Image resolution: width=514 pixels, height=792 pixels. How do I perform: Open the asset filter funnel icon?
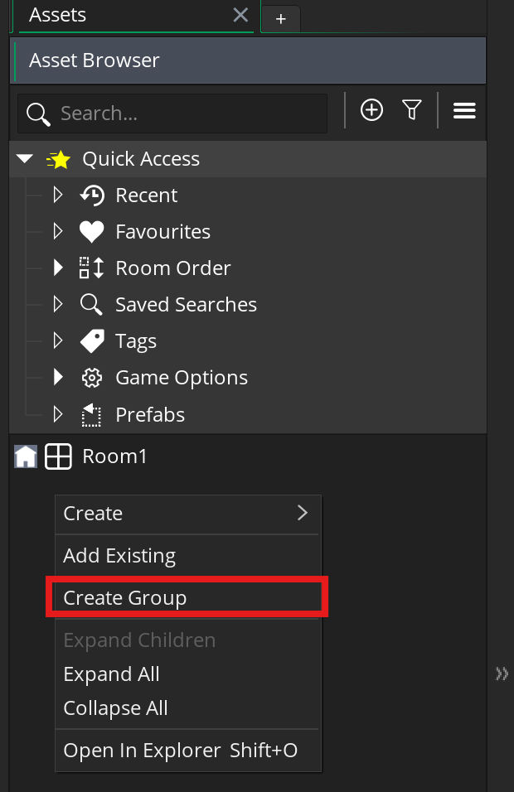[x=412, y=110]
